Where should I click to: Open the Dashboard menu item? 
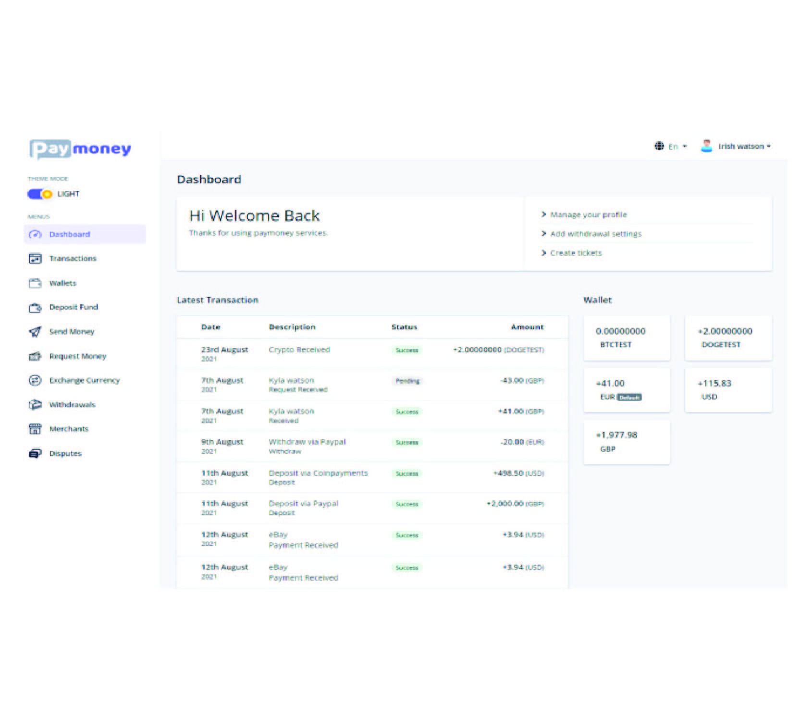point(85,235)
